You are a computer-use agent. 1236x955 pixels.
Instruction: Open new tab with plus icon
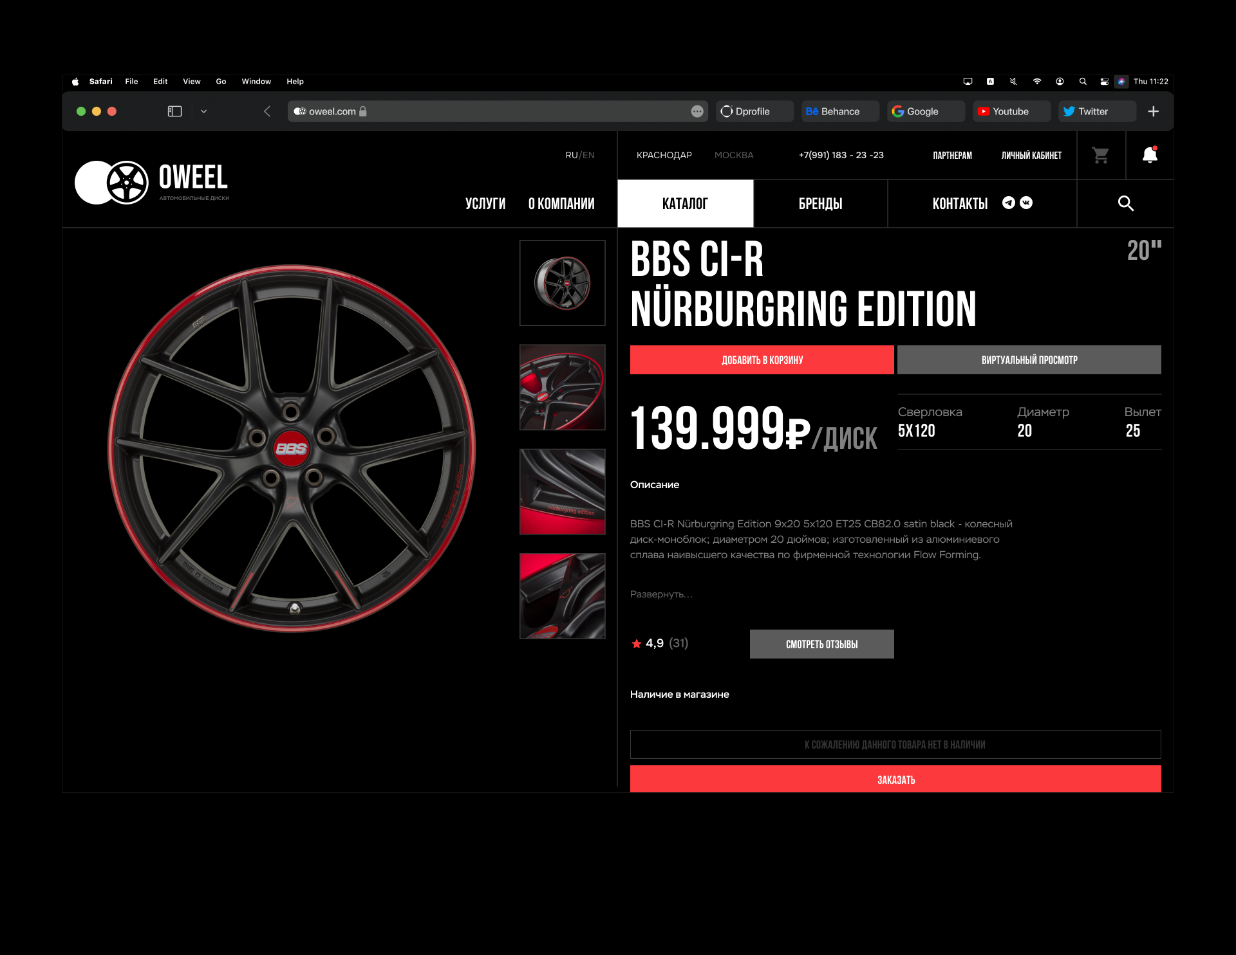[1153, 111]
